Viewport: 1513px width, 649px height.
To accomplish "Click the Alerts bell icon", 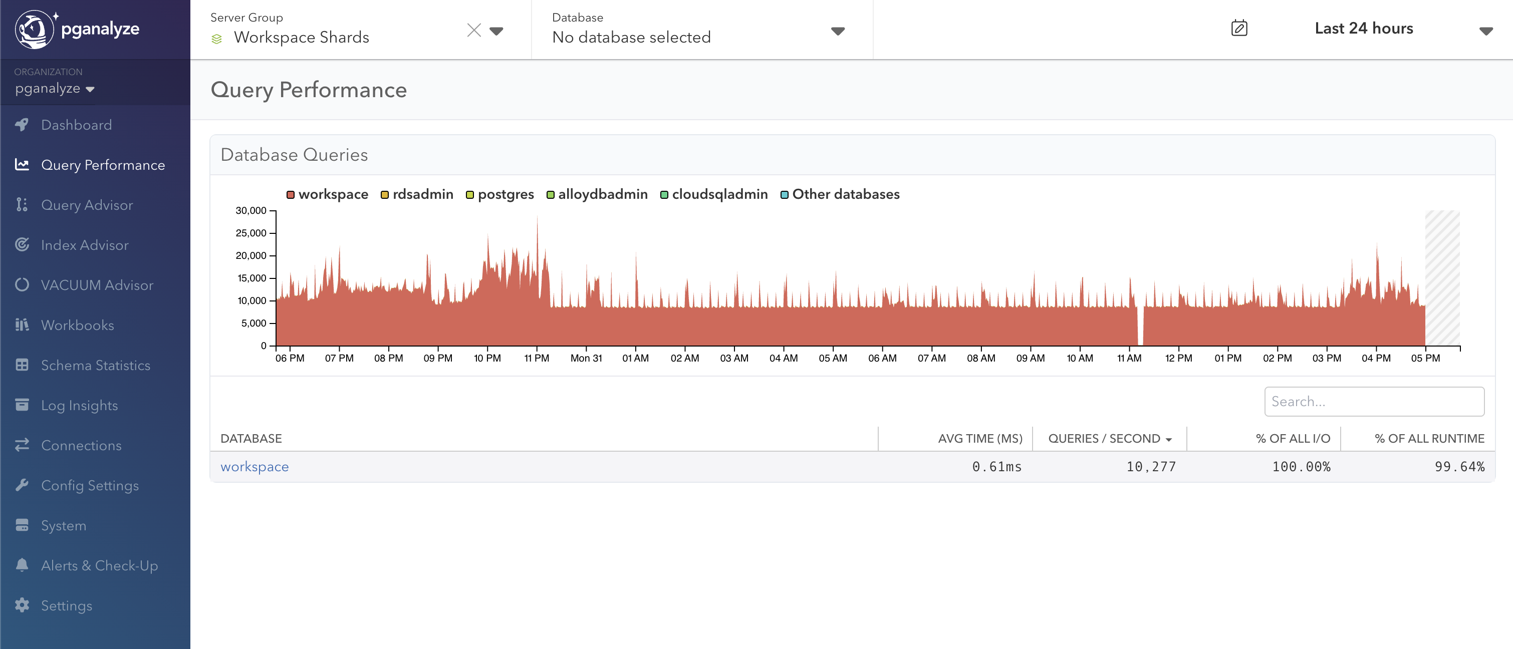I will [x=22, y=564].
